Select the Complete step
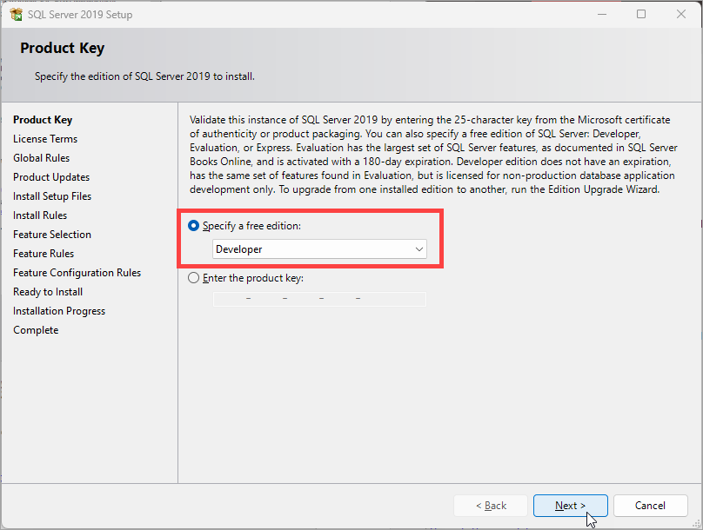 point(36,330)
